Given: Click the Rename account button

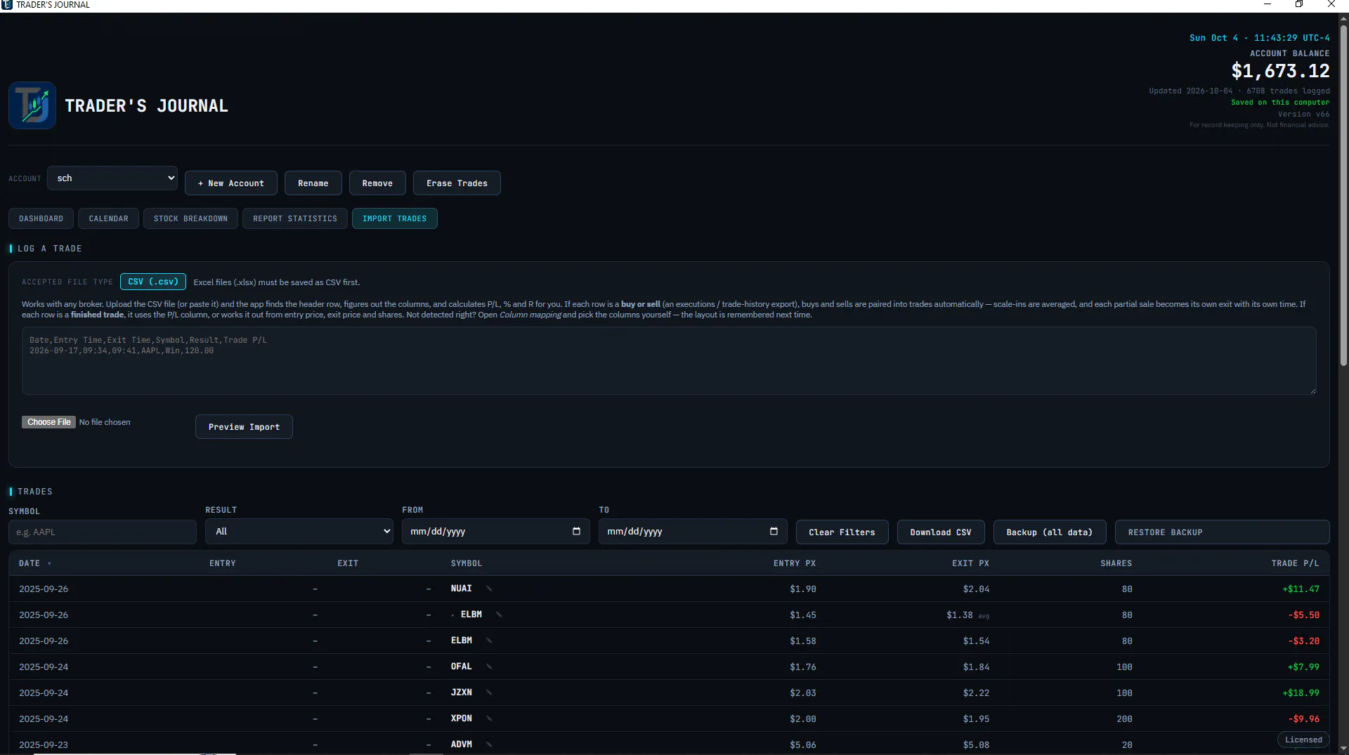Looking at the screenshot, I should pos(313,183).
